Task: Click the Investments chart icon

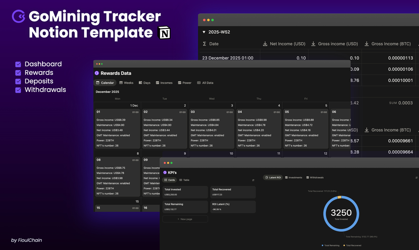Action: click(286, 177)
